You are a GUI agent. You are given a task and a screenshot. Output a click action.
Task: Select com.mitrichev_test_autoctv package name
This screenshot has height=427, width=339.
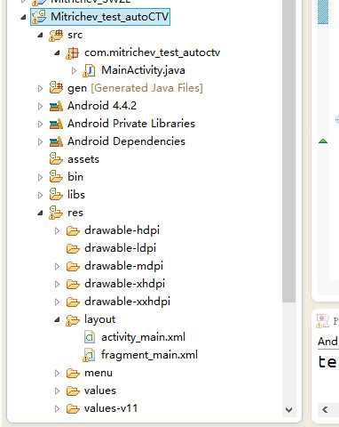click(x=152, y=52)
